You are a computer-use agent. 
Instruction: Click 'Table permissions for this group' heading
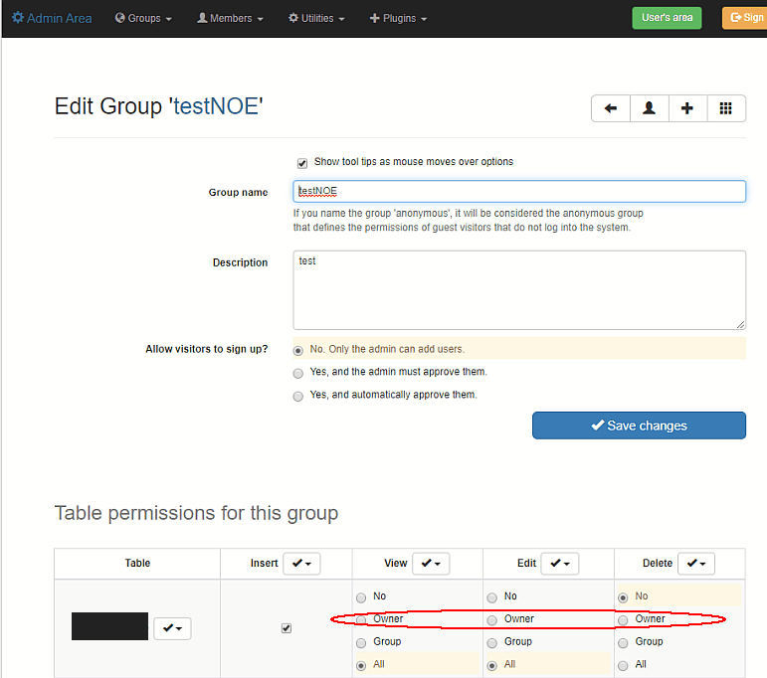click(196, 513)
